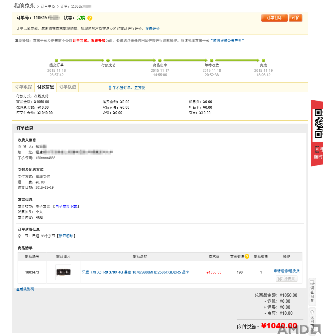Viewport: 323px width, 336px height.
Task: Click 总商品金额: ¥1050.00 in the summary
Action: (276, 295)
